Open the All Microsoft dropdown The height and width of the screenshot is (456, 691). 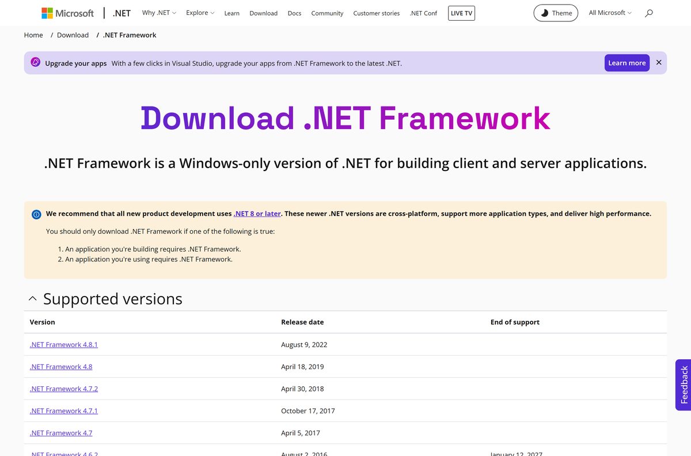point(610,13)
